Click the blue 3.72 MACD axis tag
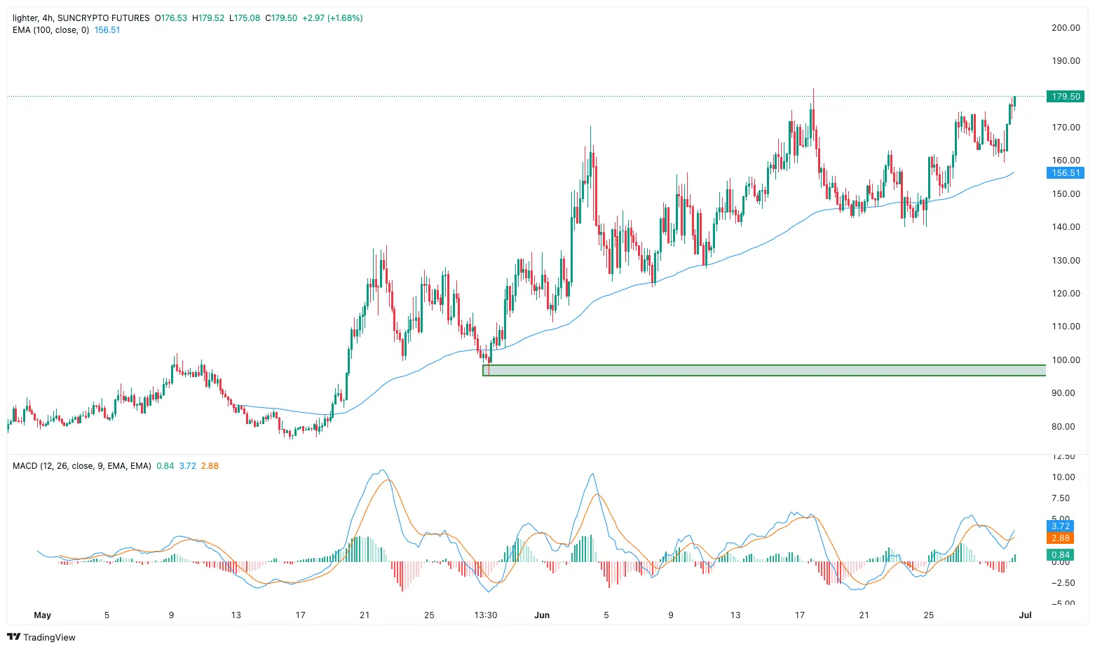This screenshot has width=1095, height=649. point(1060,526)
